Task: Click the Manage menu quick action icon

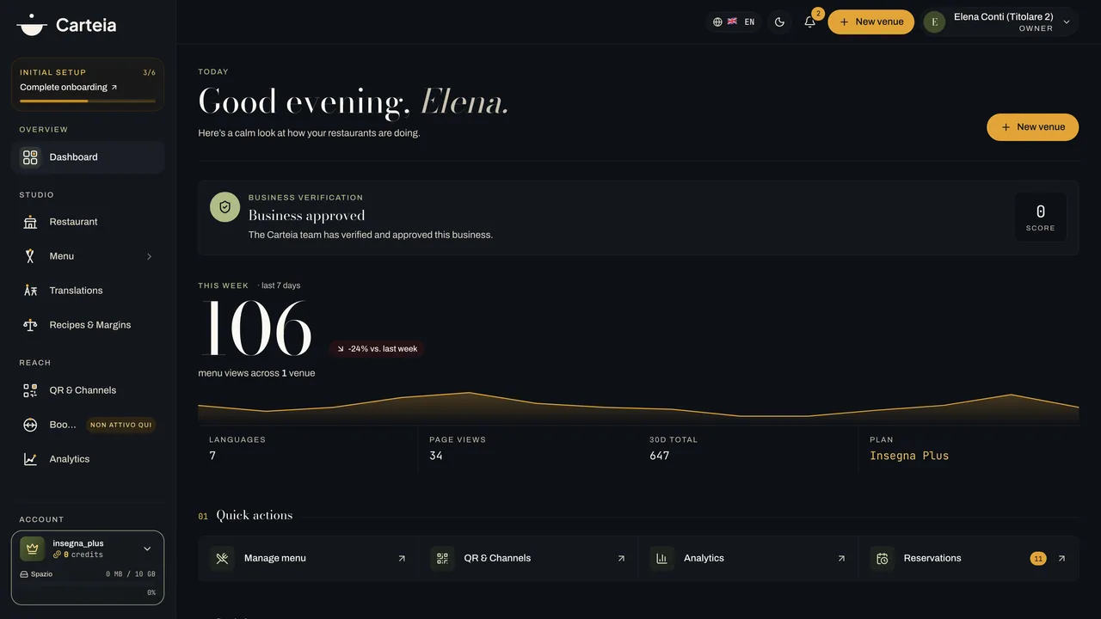Action: [x=222, y=559]
